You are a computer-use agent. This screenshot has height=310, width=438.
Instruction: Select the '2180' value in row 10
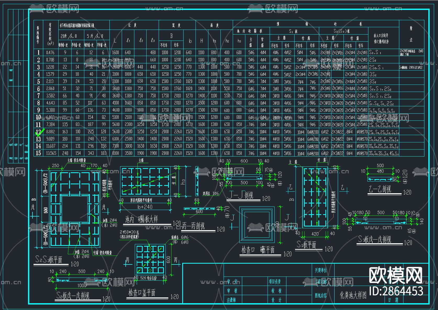pyautogui.click(x=128, y=117)
